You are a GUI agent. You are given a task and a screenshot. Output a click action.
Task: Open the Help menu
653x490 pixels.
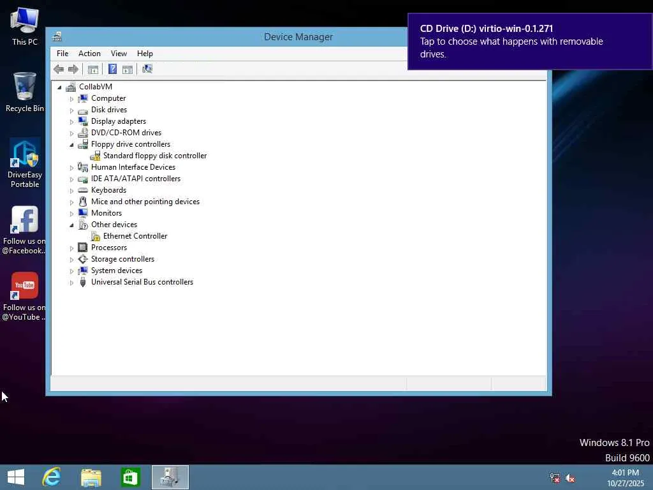(x=145, y=54)
